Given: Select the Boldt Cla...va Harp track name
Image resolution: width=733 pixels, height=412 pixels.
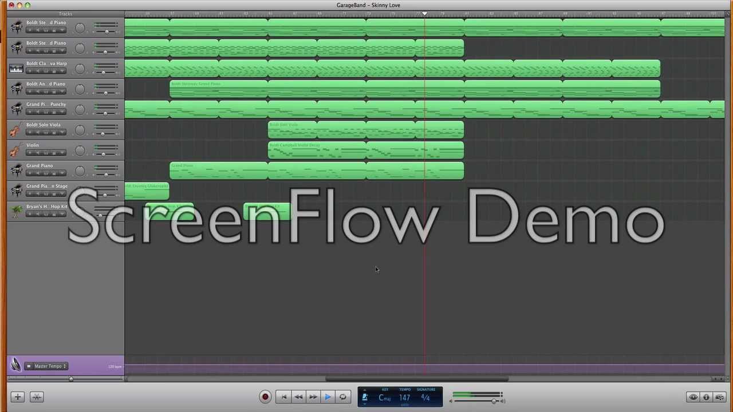Looking at the screenshot, I should [x=46, y=64].
